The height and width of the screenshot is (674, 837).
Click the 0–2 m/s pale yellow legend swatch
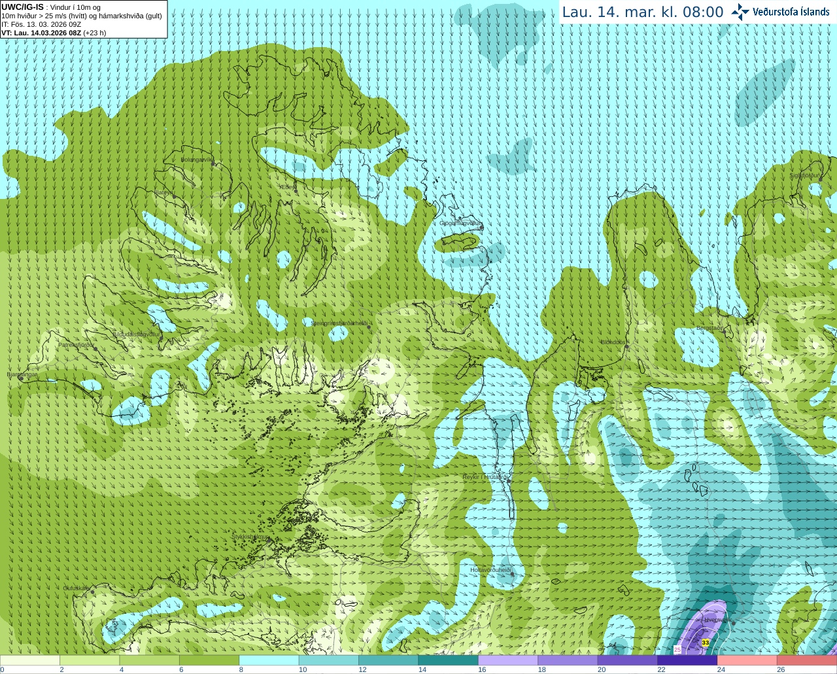(x=30, y=660)
